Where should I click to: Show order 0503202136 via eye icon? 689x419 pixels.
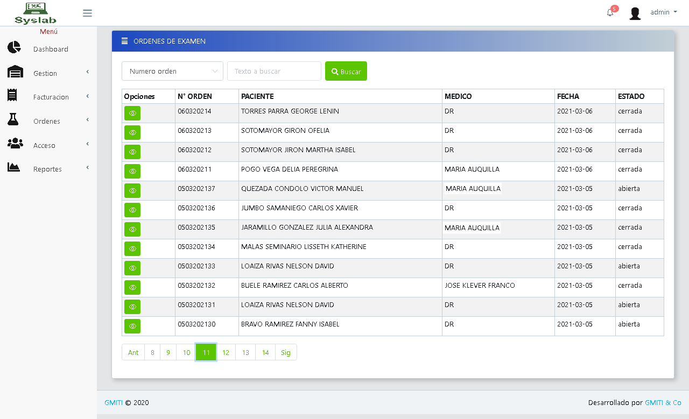[x=132, y=210]
